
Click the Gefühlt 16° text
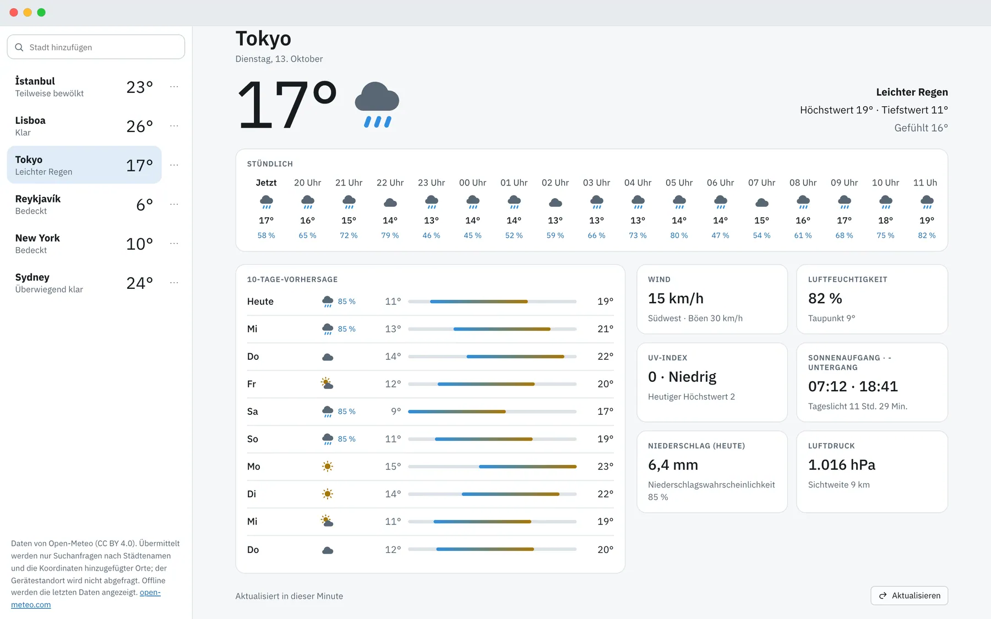coord(921,128)
